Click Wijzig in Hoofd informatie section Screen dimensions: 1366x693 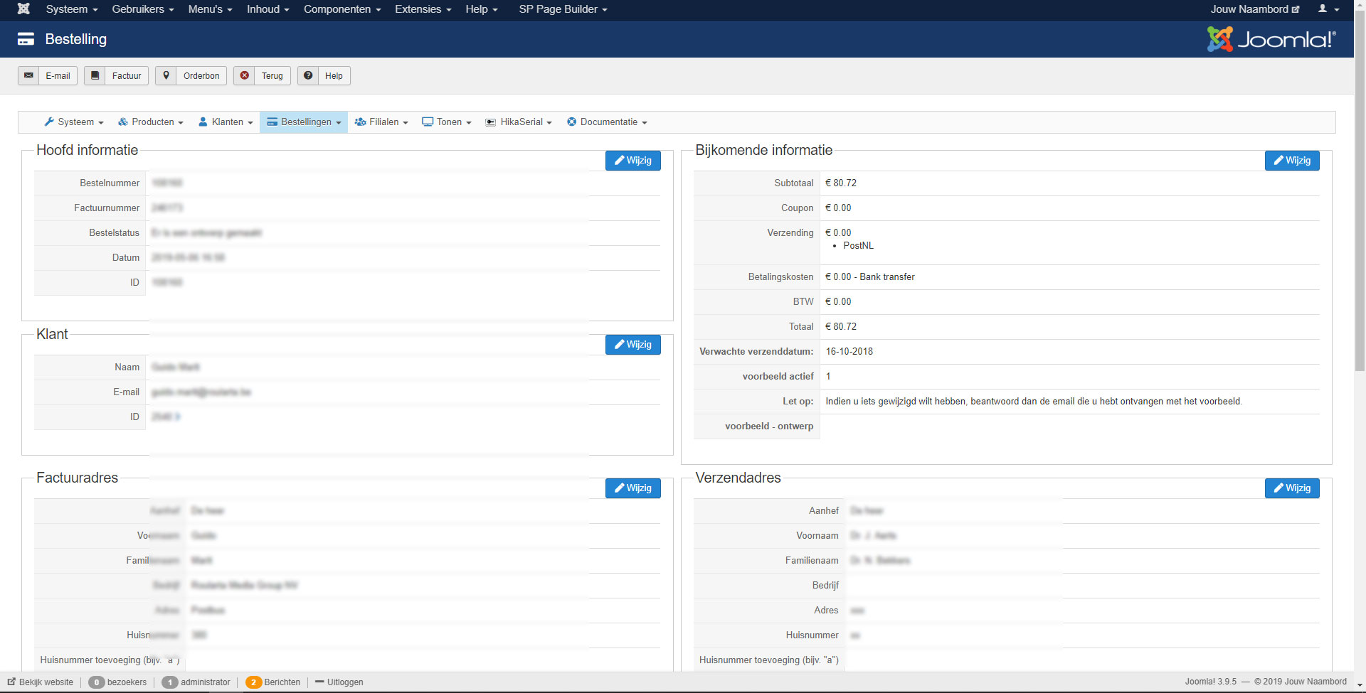633,161
